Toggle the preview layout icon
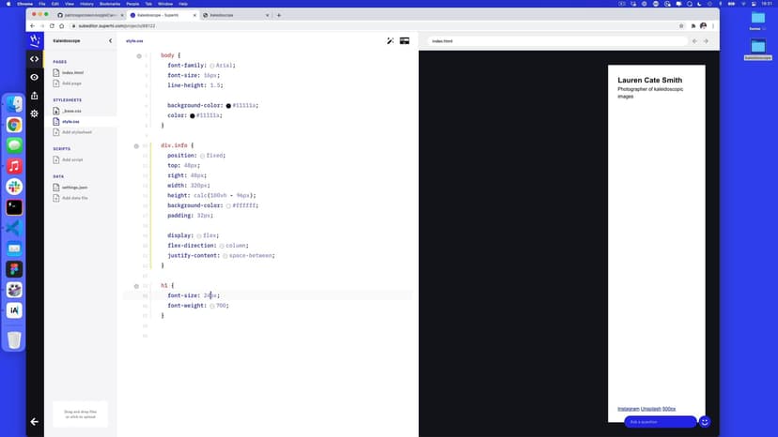 (404, 41)
